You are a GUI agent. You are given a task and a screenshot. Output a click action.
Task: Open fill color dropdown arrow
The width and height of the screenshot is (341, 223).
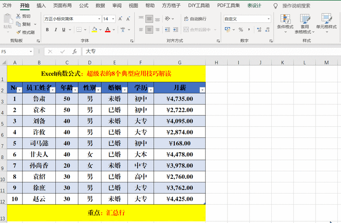[101, 30]
